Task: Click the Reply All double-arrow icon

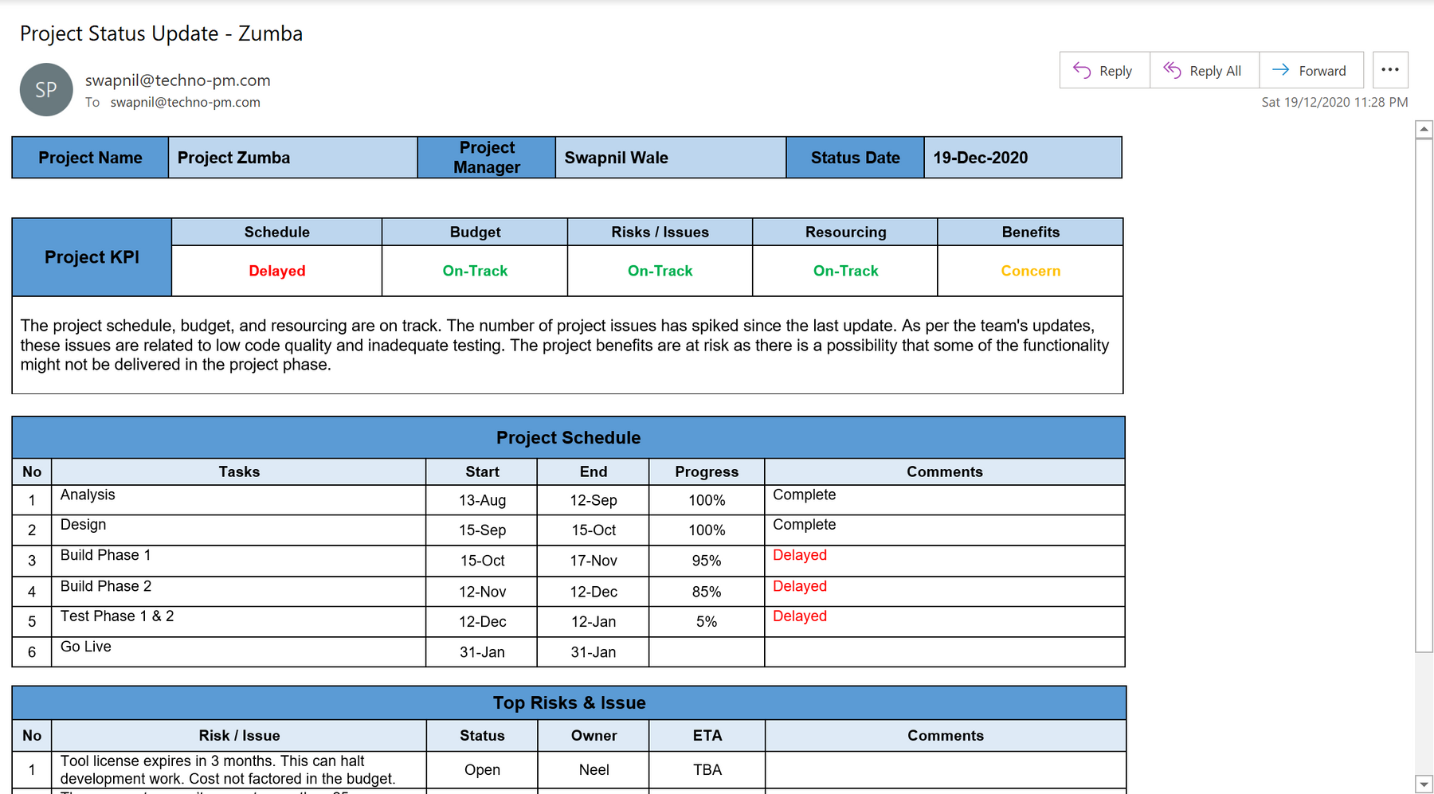Action: coord(1172,70)
